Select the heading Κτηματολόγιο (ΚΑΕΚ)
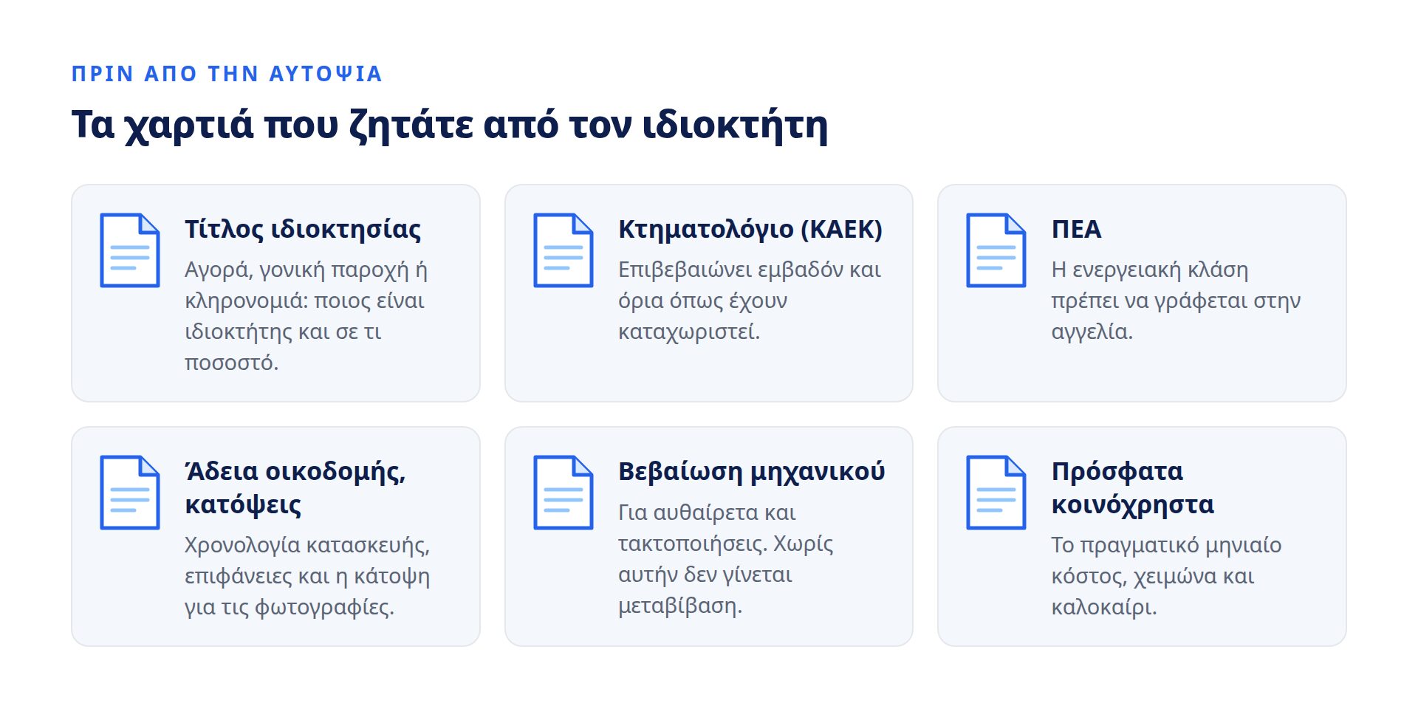This screenshot has width=1418, height=706. tap(750, 230)
